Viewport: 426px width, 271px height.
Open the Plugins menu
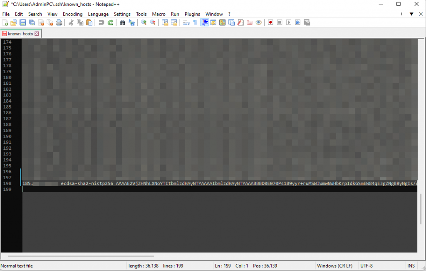(192, 14)
